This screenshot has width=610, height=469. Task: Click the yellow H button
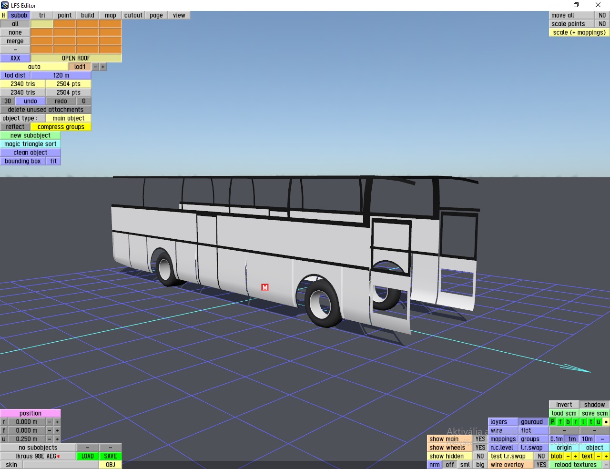[4, 15]
